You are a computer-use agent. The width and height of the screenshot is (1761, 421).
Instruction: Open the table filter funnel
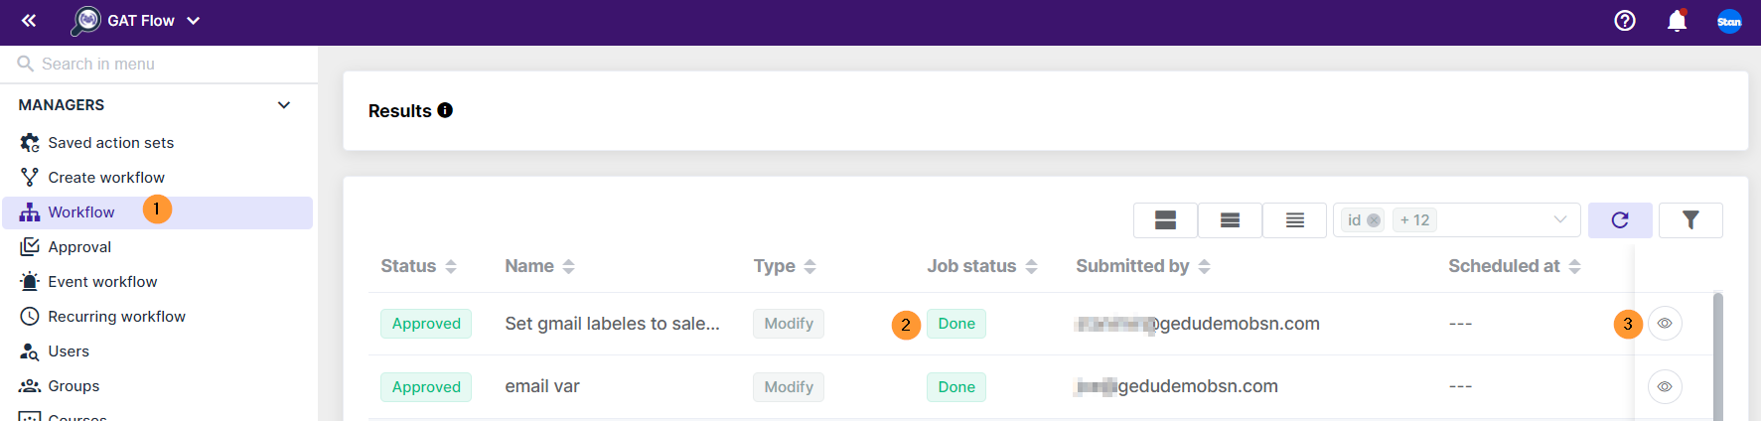point(1690,220)
